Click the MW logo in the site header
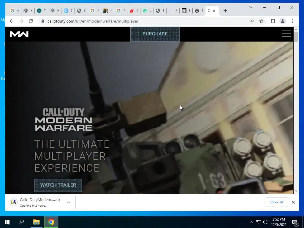 (x=19, y=34)
